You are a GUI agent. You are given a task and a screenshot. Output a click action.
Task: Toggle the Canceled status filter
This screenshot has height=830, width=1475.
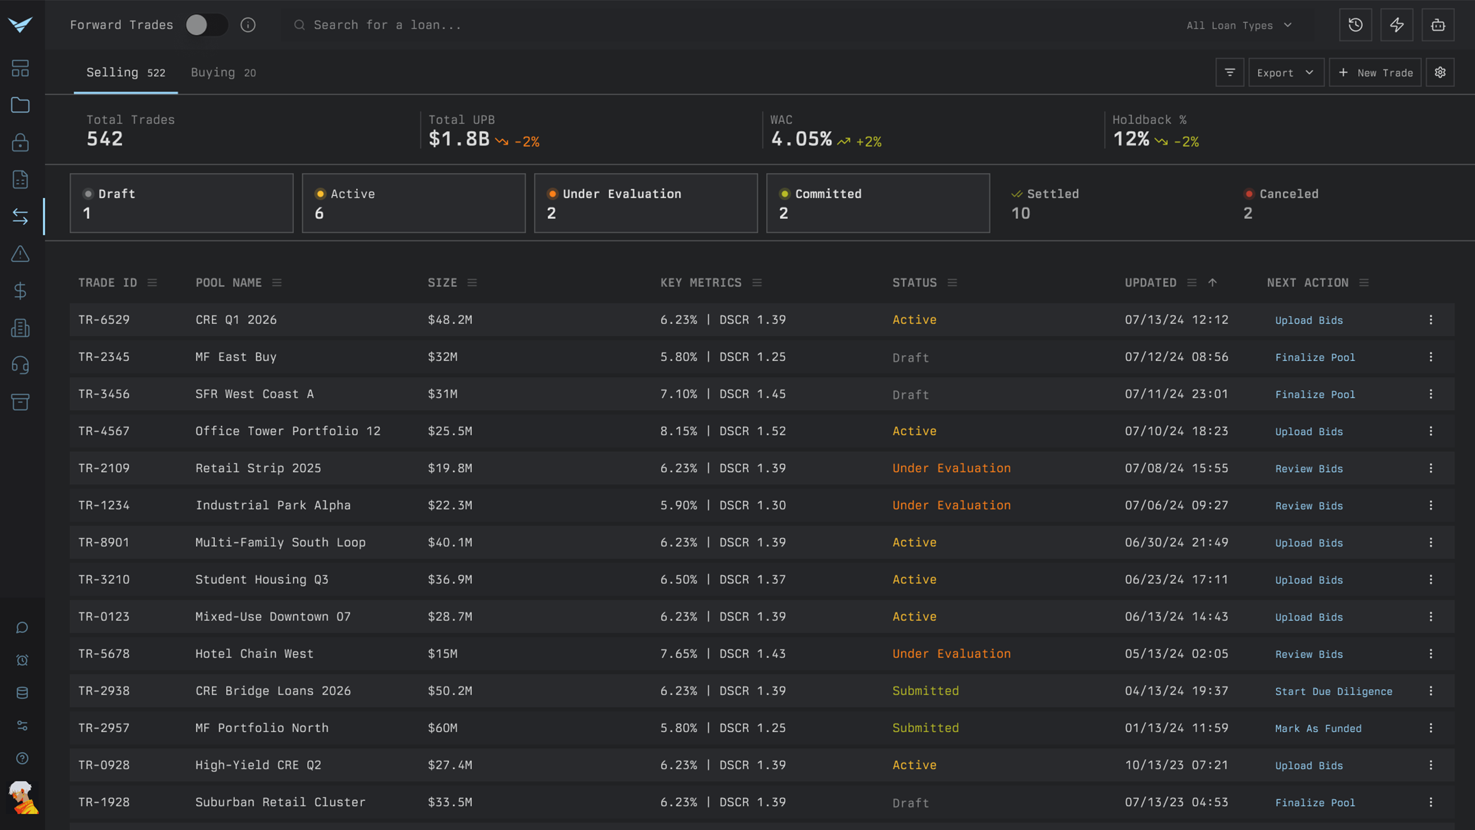pos(1342,203)
